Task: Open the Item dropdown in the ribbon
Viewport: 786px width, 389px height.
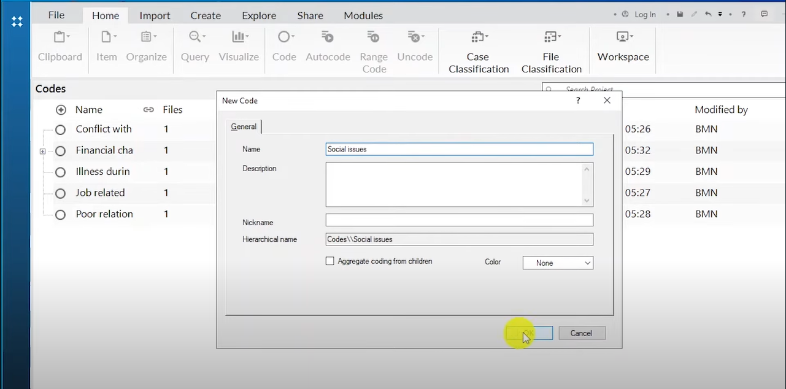Action: 106,46
